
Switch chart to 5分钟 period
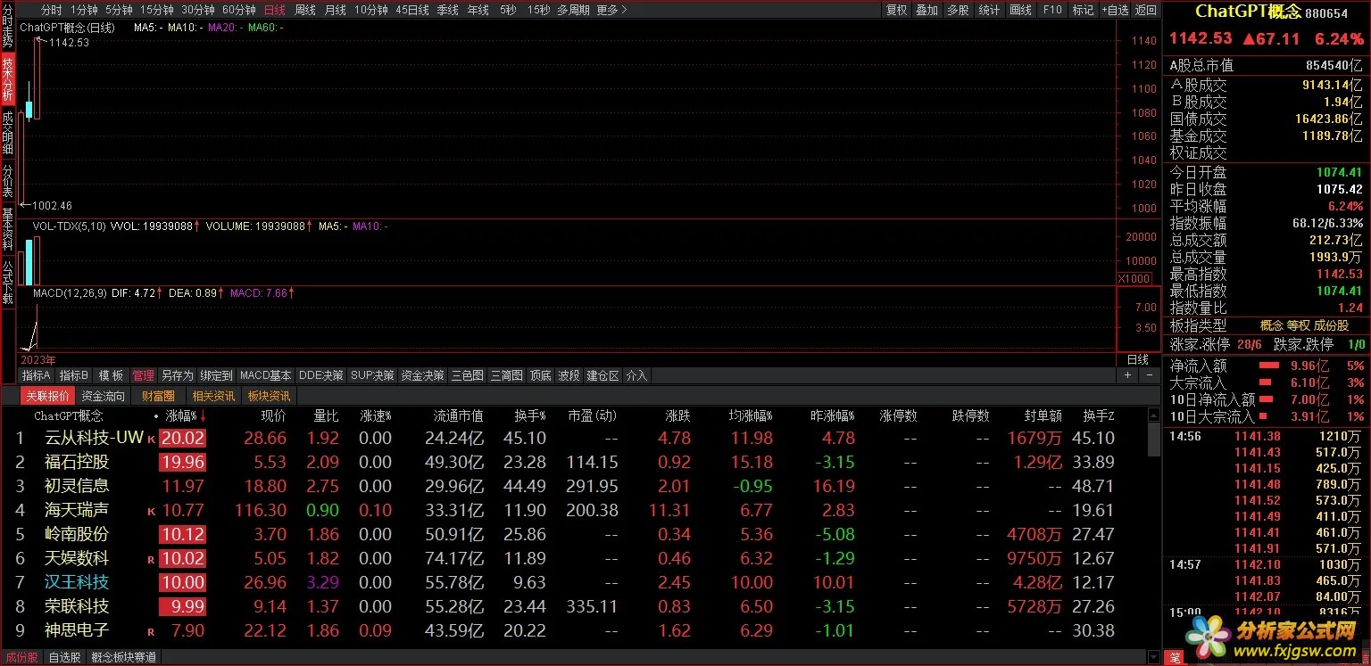tap(119, 10)
